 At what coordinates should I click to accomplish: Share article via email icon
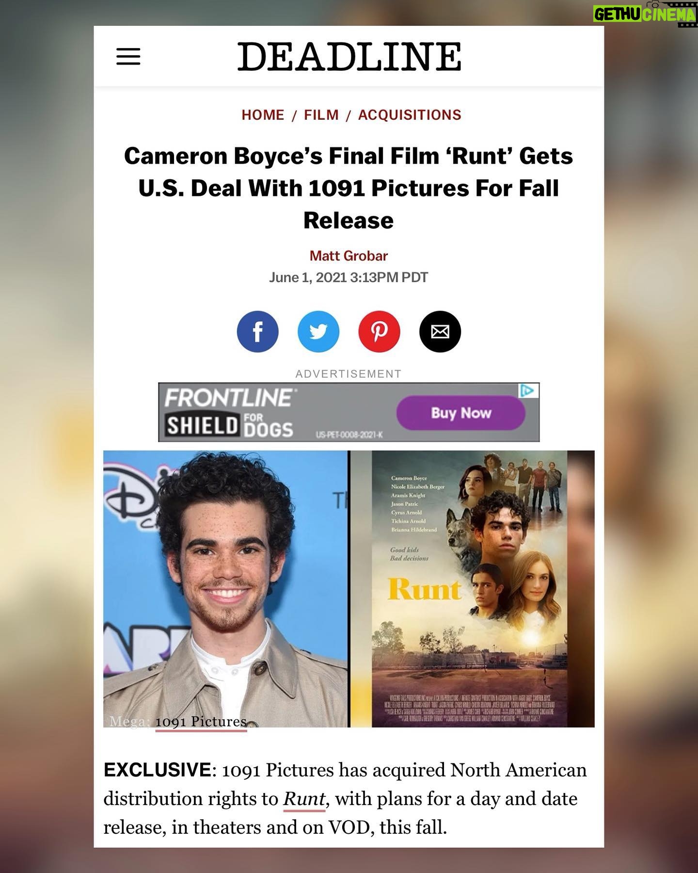[440, 332]
